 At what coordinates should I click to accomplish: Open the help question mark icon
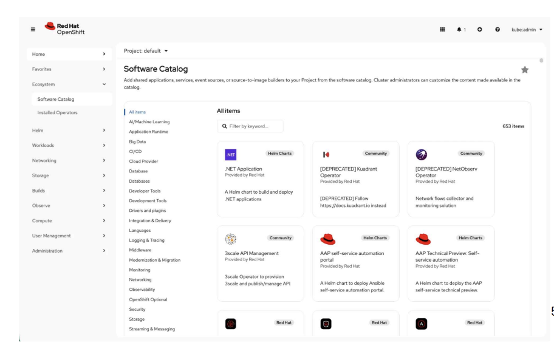tap(497, 29)
